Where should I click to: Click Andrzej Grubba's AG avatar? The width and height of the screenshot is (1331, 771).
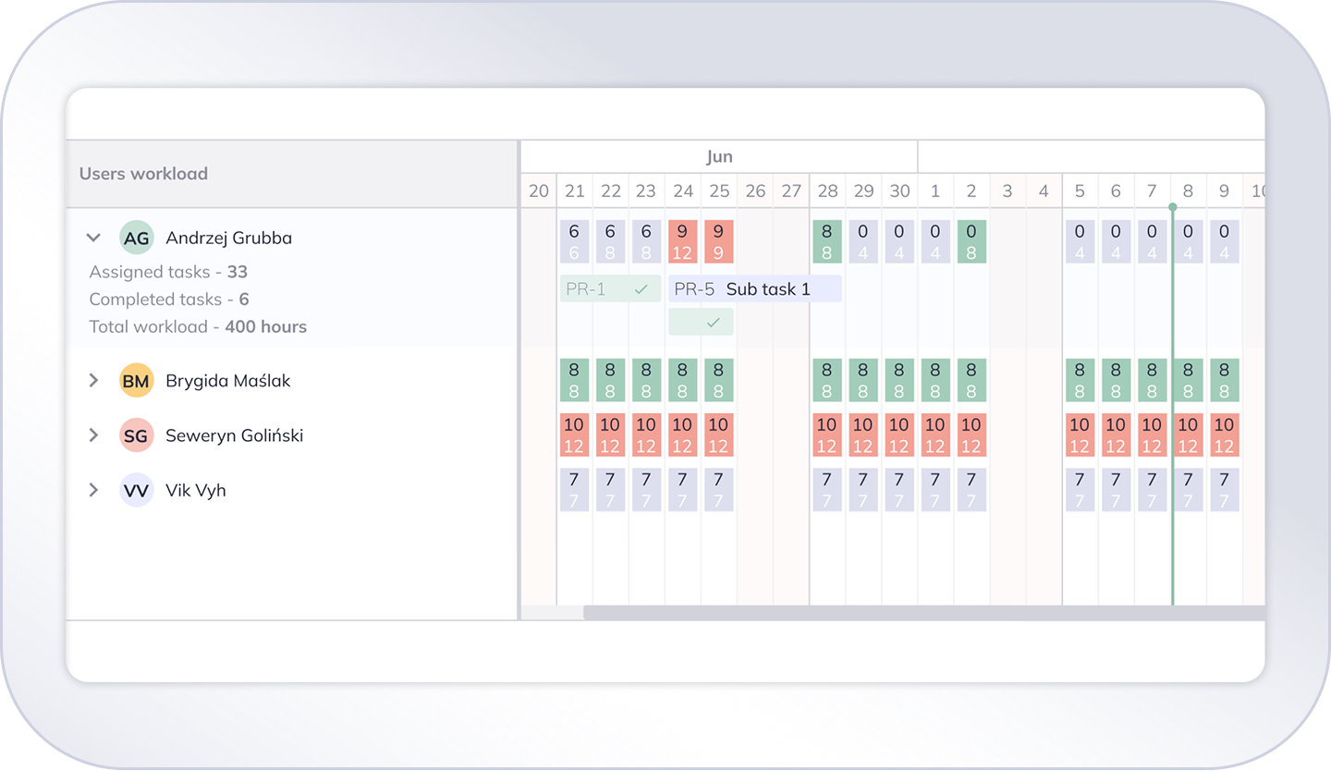point(136,239)
